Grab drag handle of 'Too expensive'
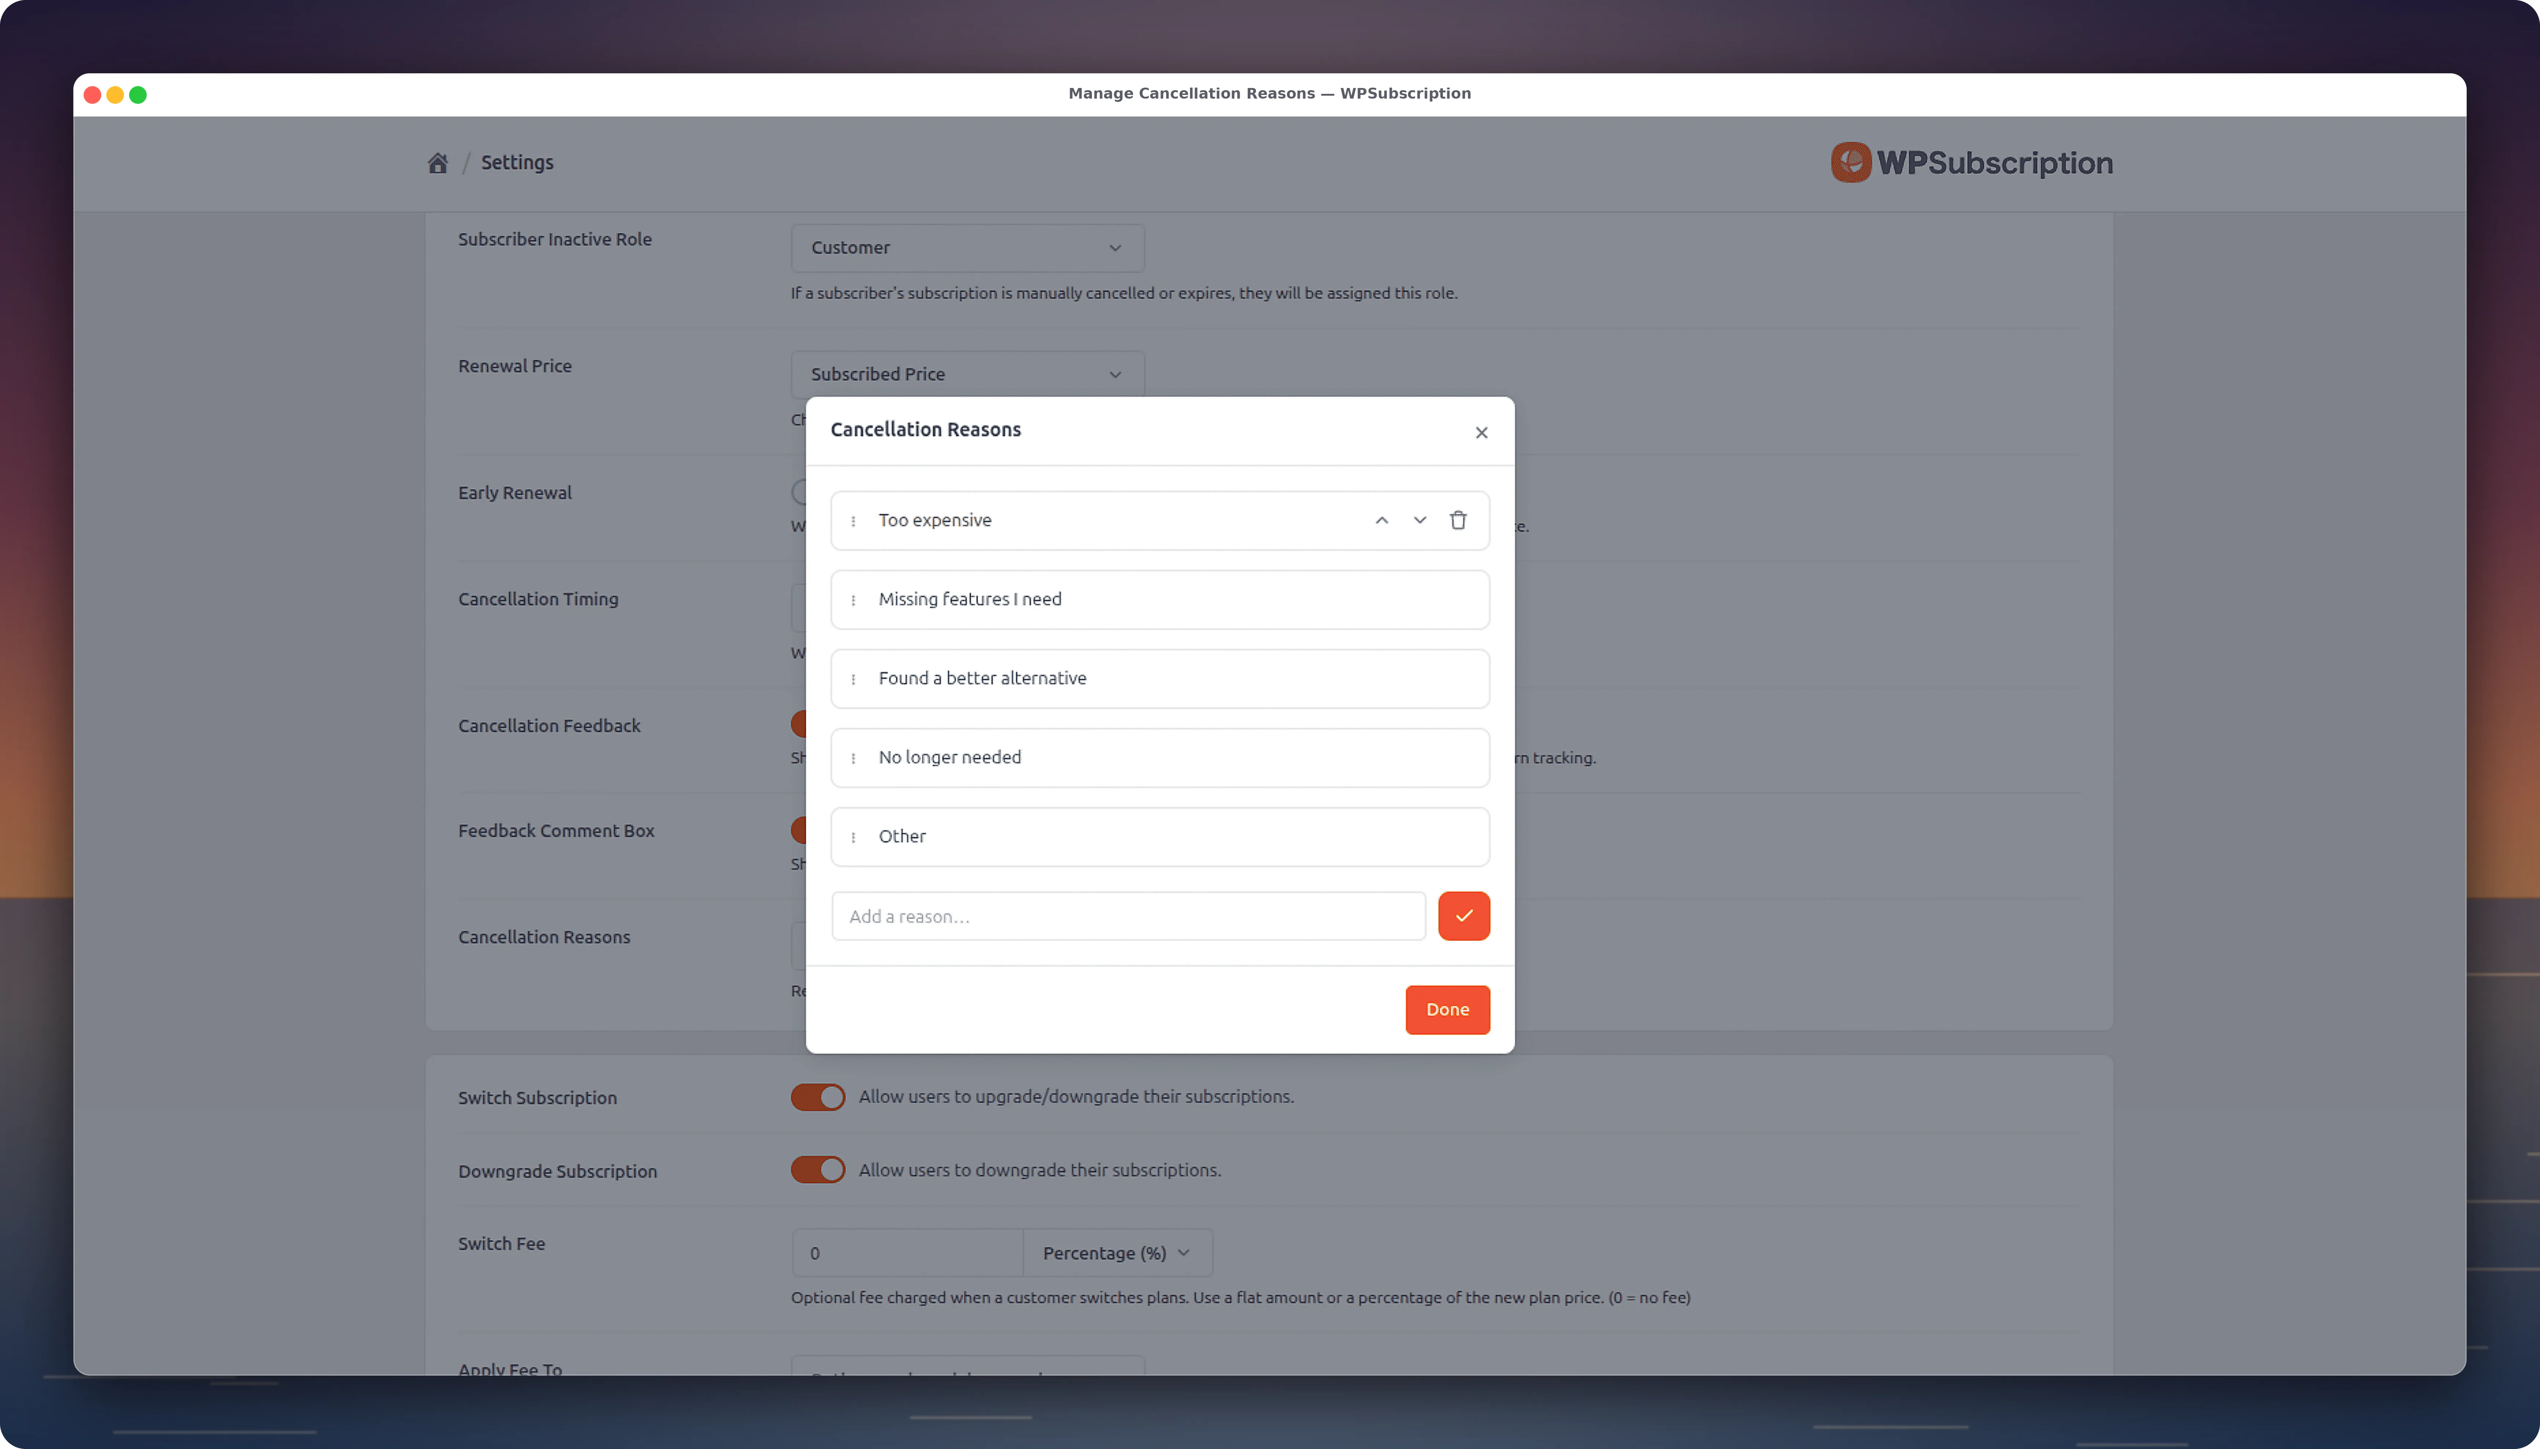Image resolution: width=2540 pixels, height=1449 pixels. point(853,522)
